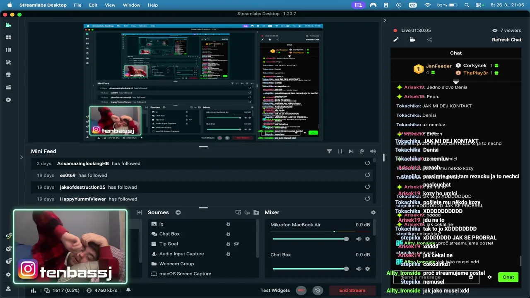Open the Themes brush icon in sidebar

click(x=8, y=62)
